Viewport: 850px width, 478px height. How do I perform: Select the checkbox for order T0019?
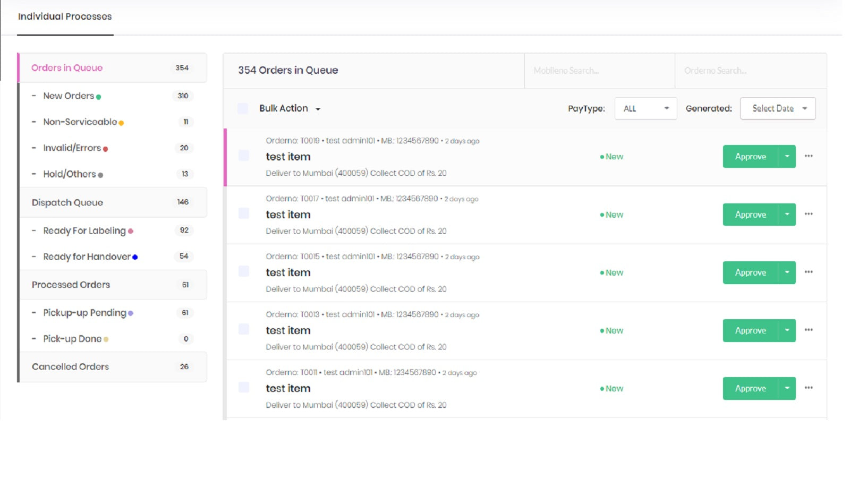click(x=243, y=156)
